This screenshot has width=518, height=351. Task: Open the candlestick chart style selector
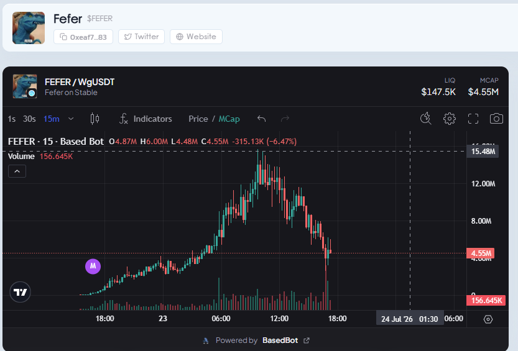click(x=95, y=119)
